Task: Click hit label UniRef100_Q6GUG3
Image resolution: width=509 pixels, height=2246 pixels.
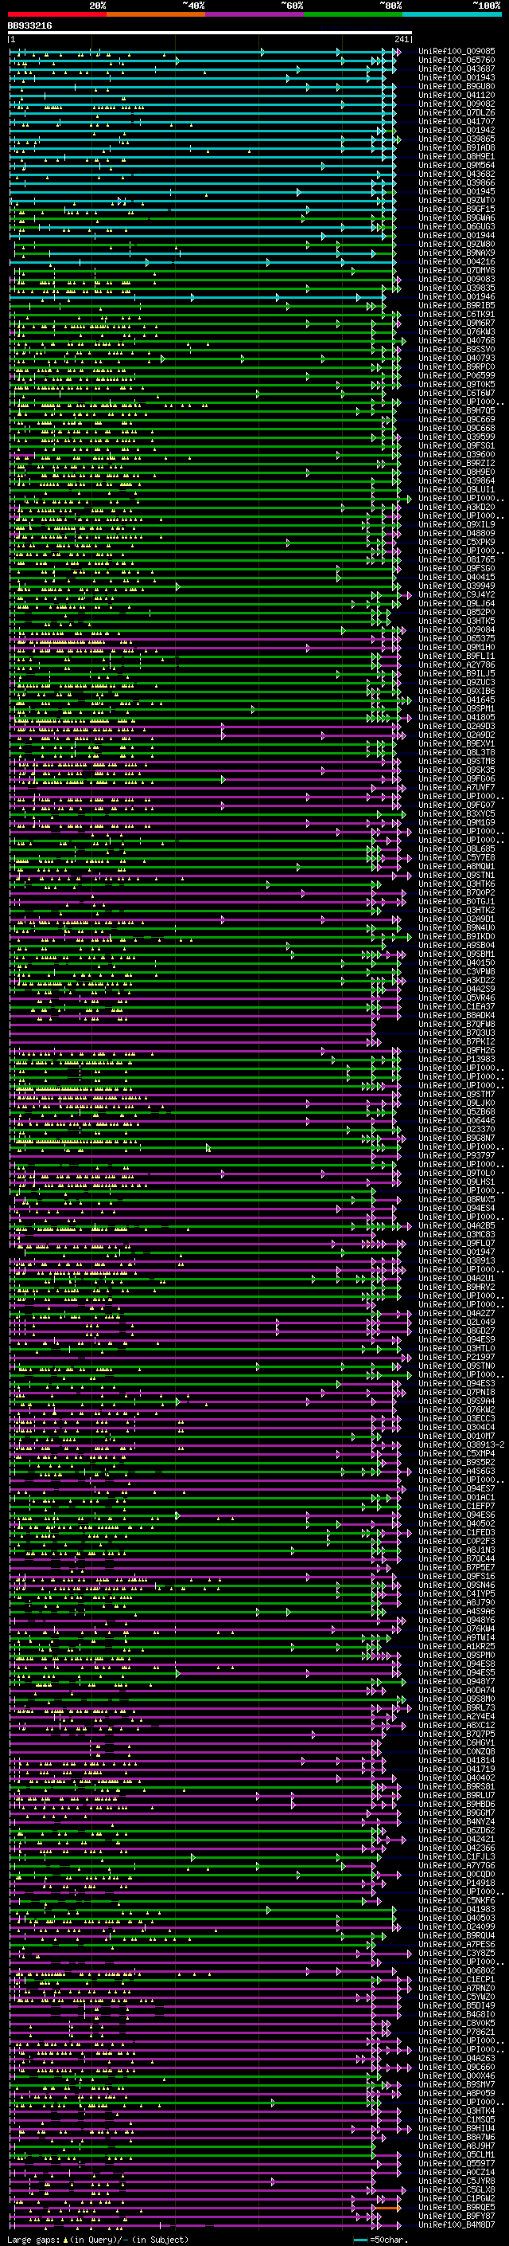Action: click(457, 227)
